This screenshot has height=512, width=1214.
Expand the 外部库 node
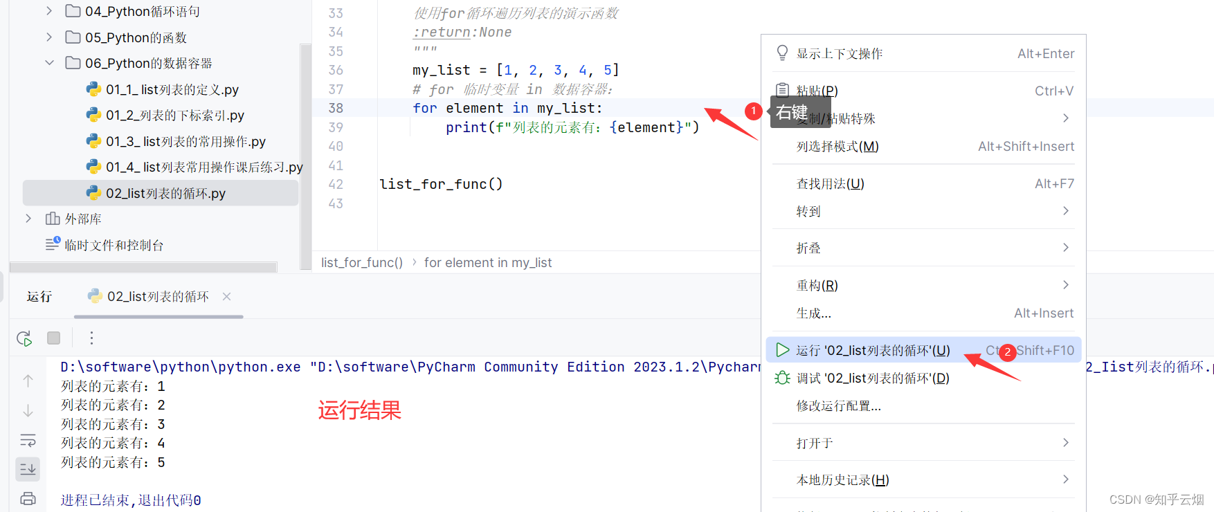28,219
